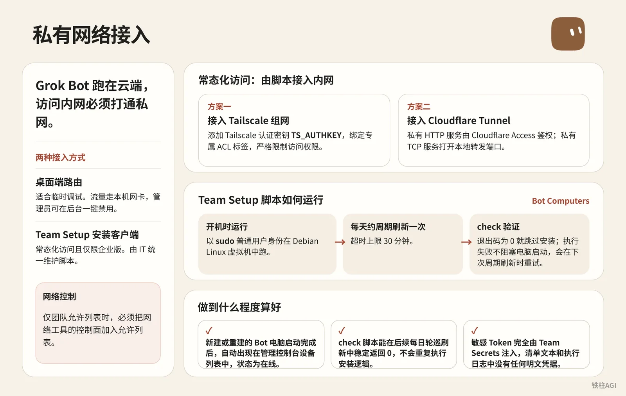Click the check mark above 'check 脚本能在后续每日轮巡刷新中稳定返回 0'
626x396 pixels.
click(x=342, y=331)
